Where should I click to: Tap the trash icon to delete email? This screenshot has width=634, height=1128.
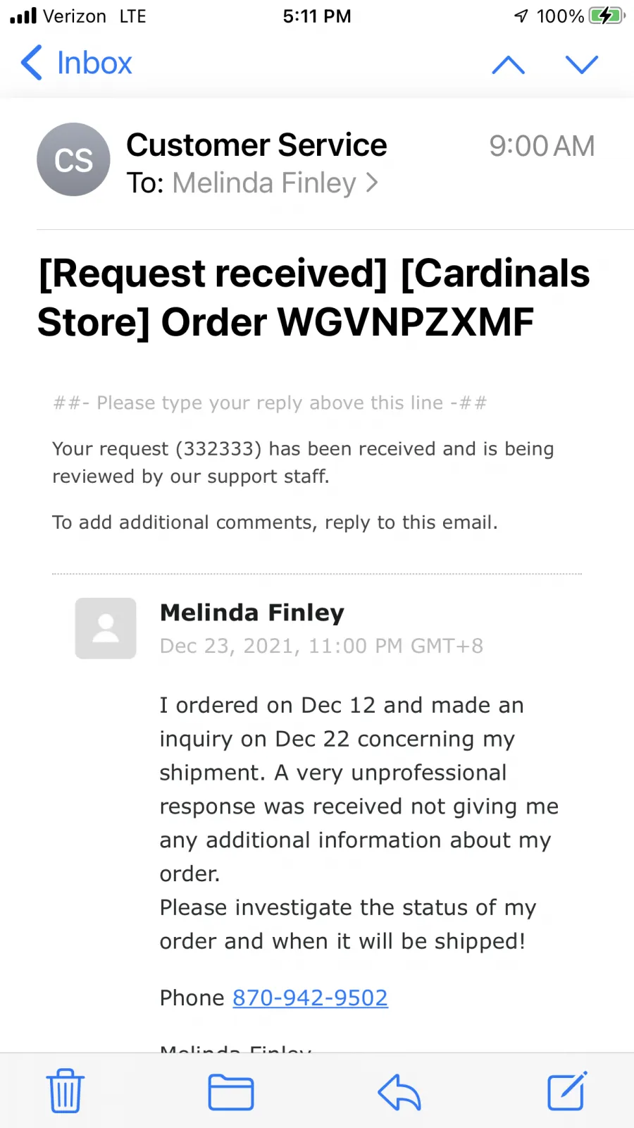pyautogui.click(x=66, y=1091)
